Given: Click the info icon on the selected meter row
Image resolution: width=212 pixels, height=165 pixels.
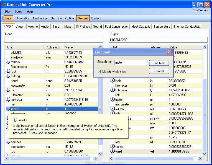Looking at the screenshot, I should click(x=8, y=109).
